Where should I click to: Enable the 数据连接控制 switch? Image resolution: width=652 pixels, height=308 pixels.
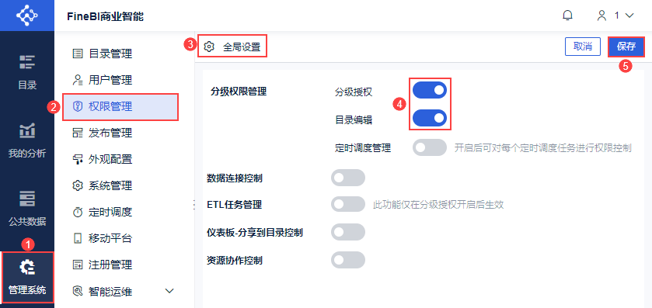(x=348, y=178)
